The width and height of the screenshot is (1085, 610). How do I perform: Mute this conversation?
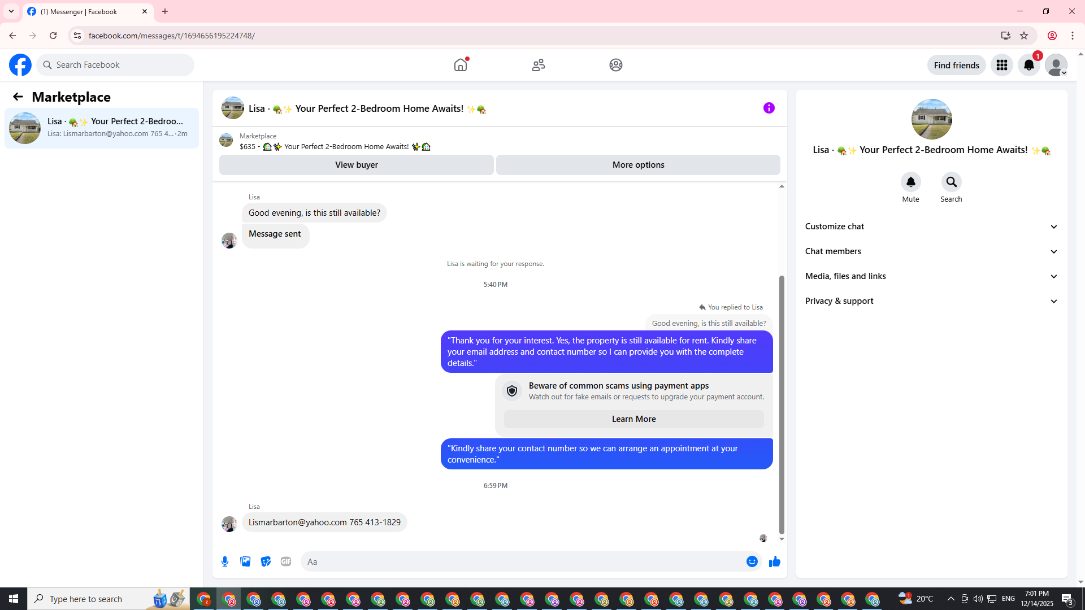click(x=910, y=182)
